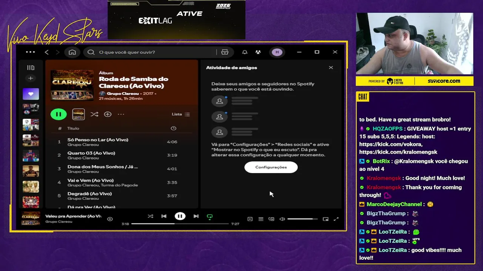
Task: Mute with the volume speaker icon
Action: point(282,219)
